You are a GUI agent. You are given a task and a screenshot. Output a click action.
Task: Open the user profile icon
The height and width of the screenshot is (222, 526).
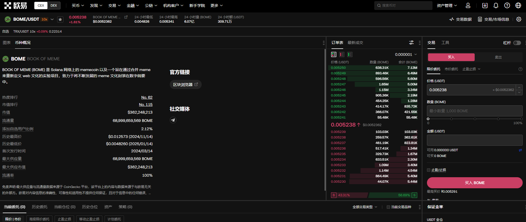468,6
